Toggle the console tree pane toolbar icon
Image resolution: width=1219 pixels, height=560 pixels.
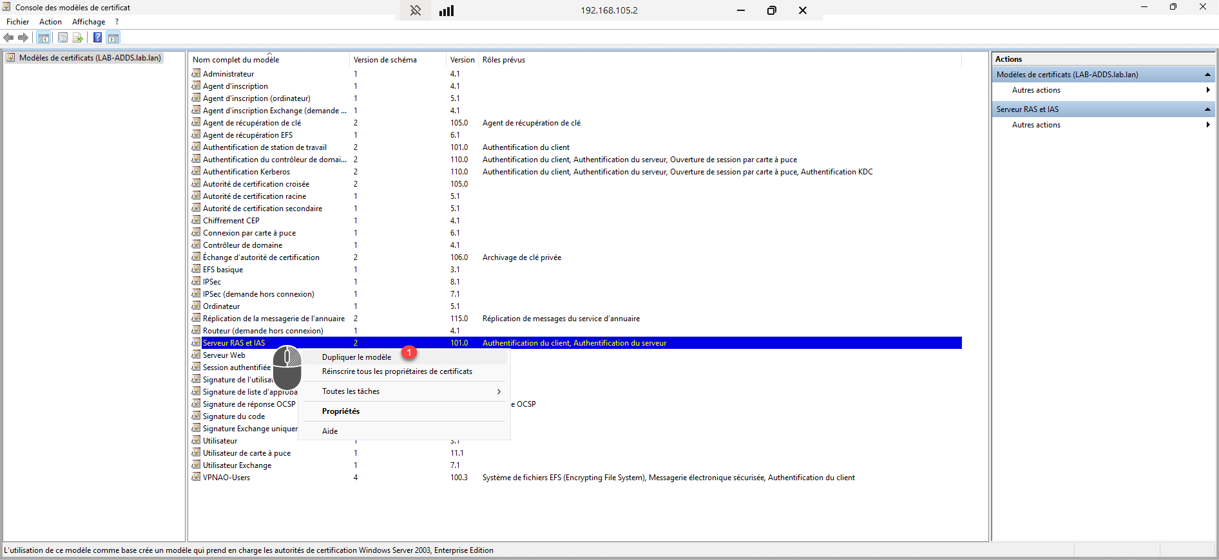click(44, 37)
